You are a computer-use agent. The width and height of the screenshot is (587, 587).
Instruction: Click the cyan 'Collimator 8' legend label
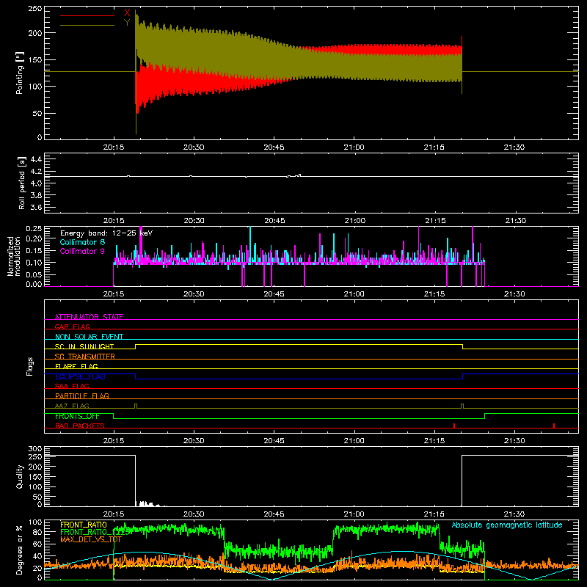tap(82, 242)
